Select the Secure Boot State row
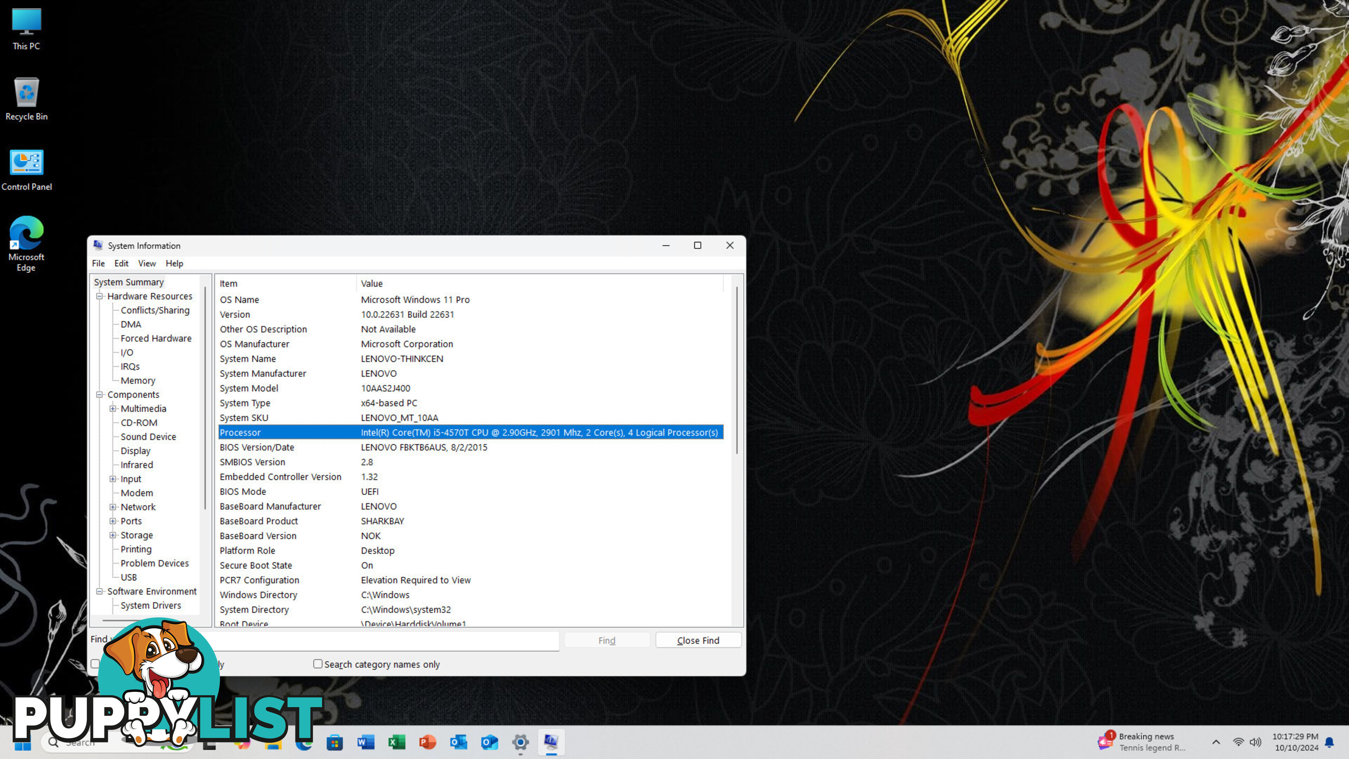 tap(471, 565)
